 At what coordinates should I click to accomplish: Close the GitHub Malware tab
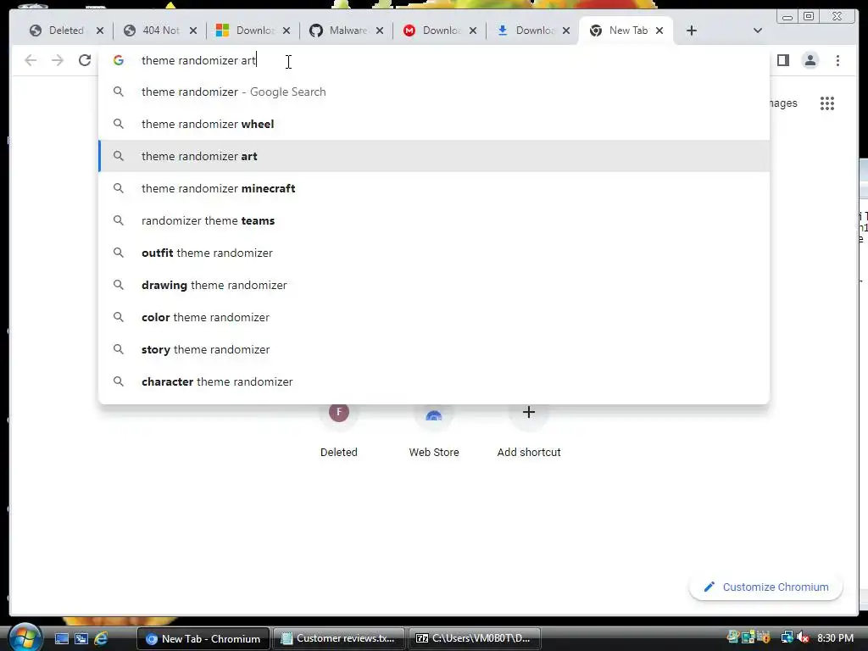[380, 31]
